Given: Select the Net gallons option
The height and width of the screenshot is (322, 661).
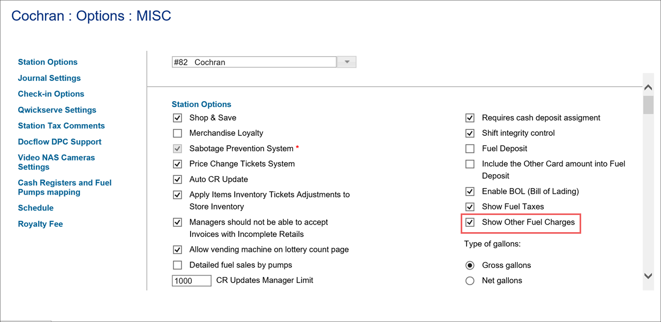Looking at the screenshot, I should point(470,280).
